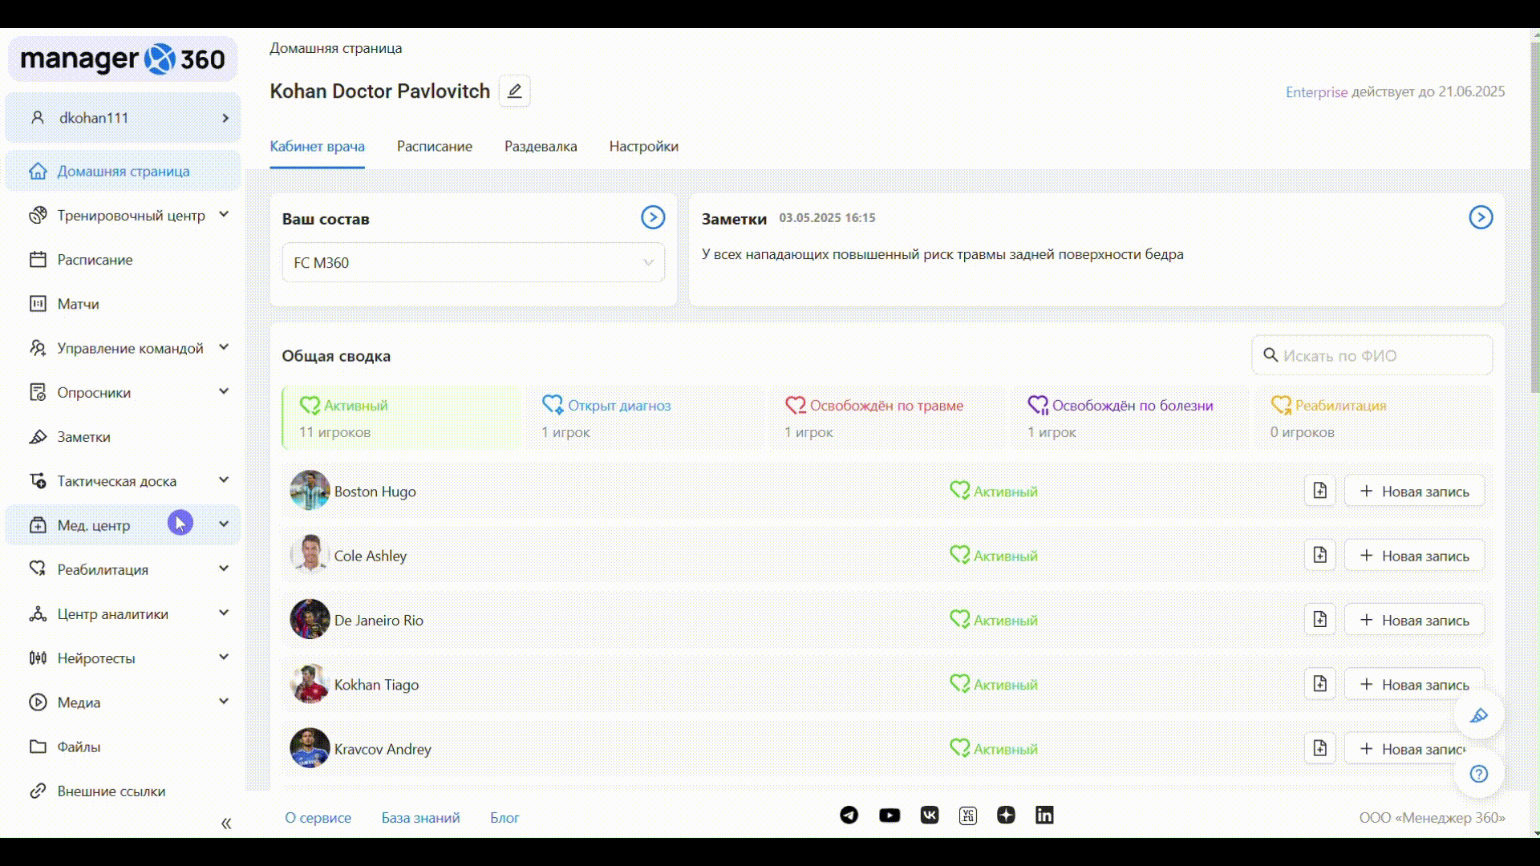Collapse the sidebar with double chevron
Image resolution: width=1540 pixels, height=866 pixels.
click(226, 824)
